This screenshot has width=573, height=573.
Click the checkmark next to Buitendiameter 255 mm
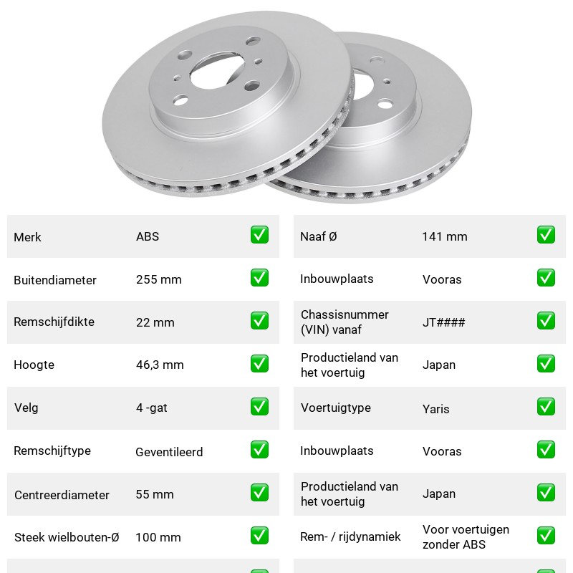259,278
